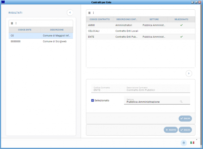Image resolution: width=203 pixels, height=149 pixels.
Task: Sort by the Codice Contratto column header
Action: coord(100,19)
